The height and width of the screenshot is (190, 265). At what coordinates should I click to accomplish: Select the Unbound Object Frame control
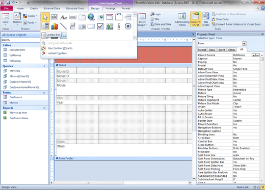[110, 26]
